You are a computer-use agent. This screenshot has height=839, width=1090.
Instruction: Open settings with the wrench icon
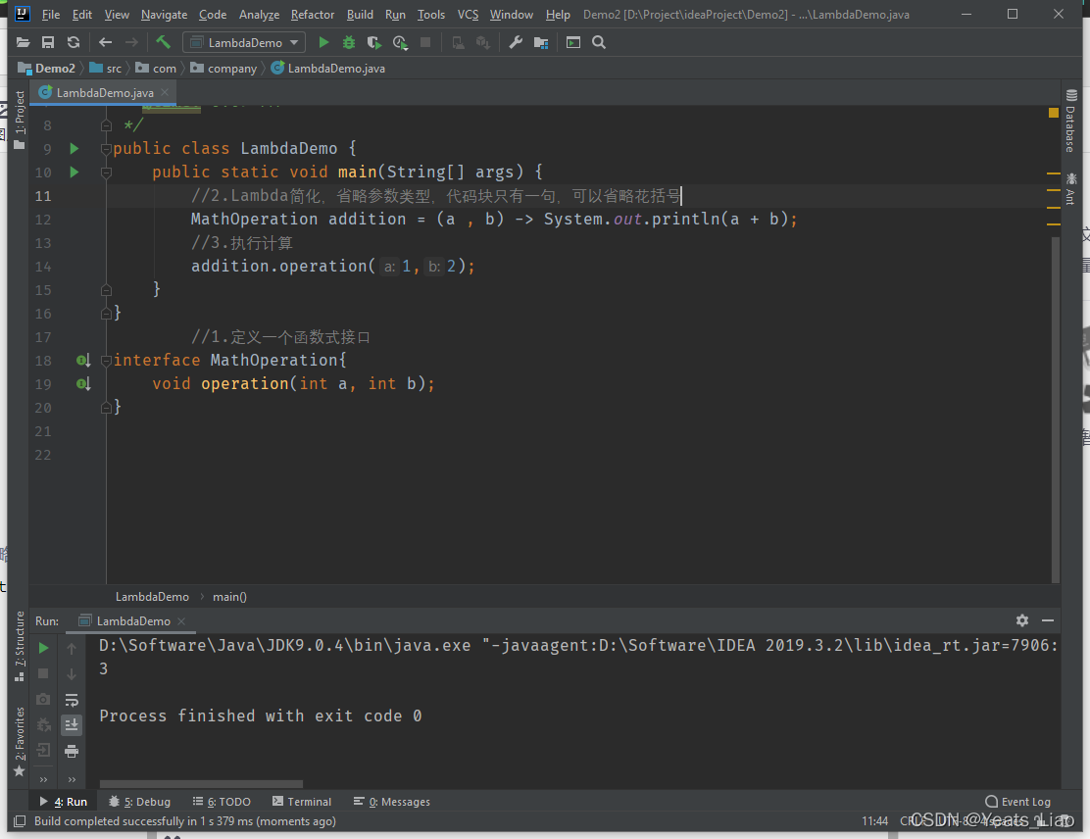516,42
